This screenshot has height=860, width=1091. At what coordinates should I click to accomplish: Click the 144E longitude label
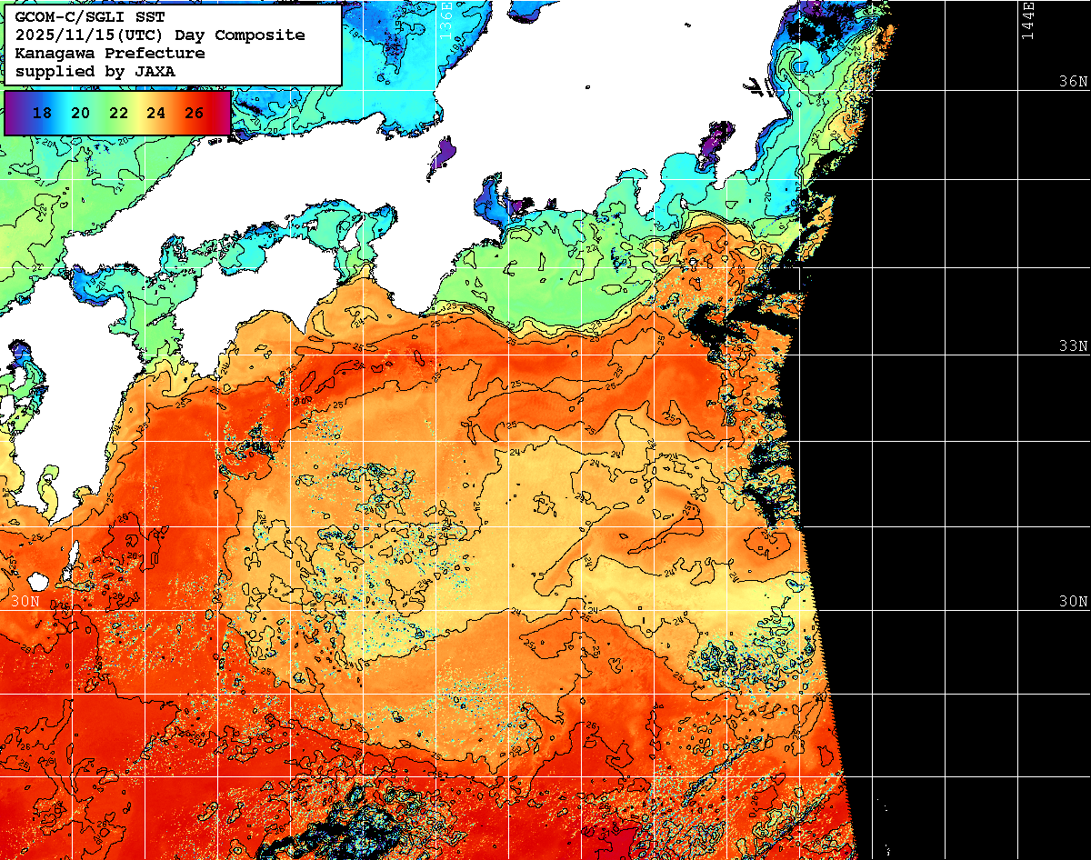click(1027, 20)
